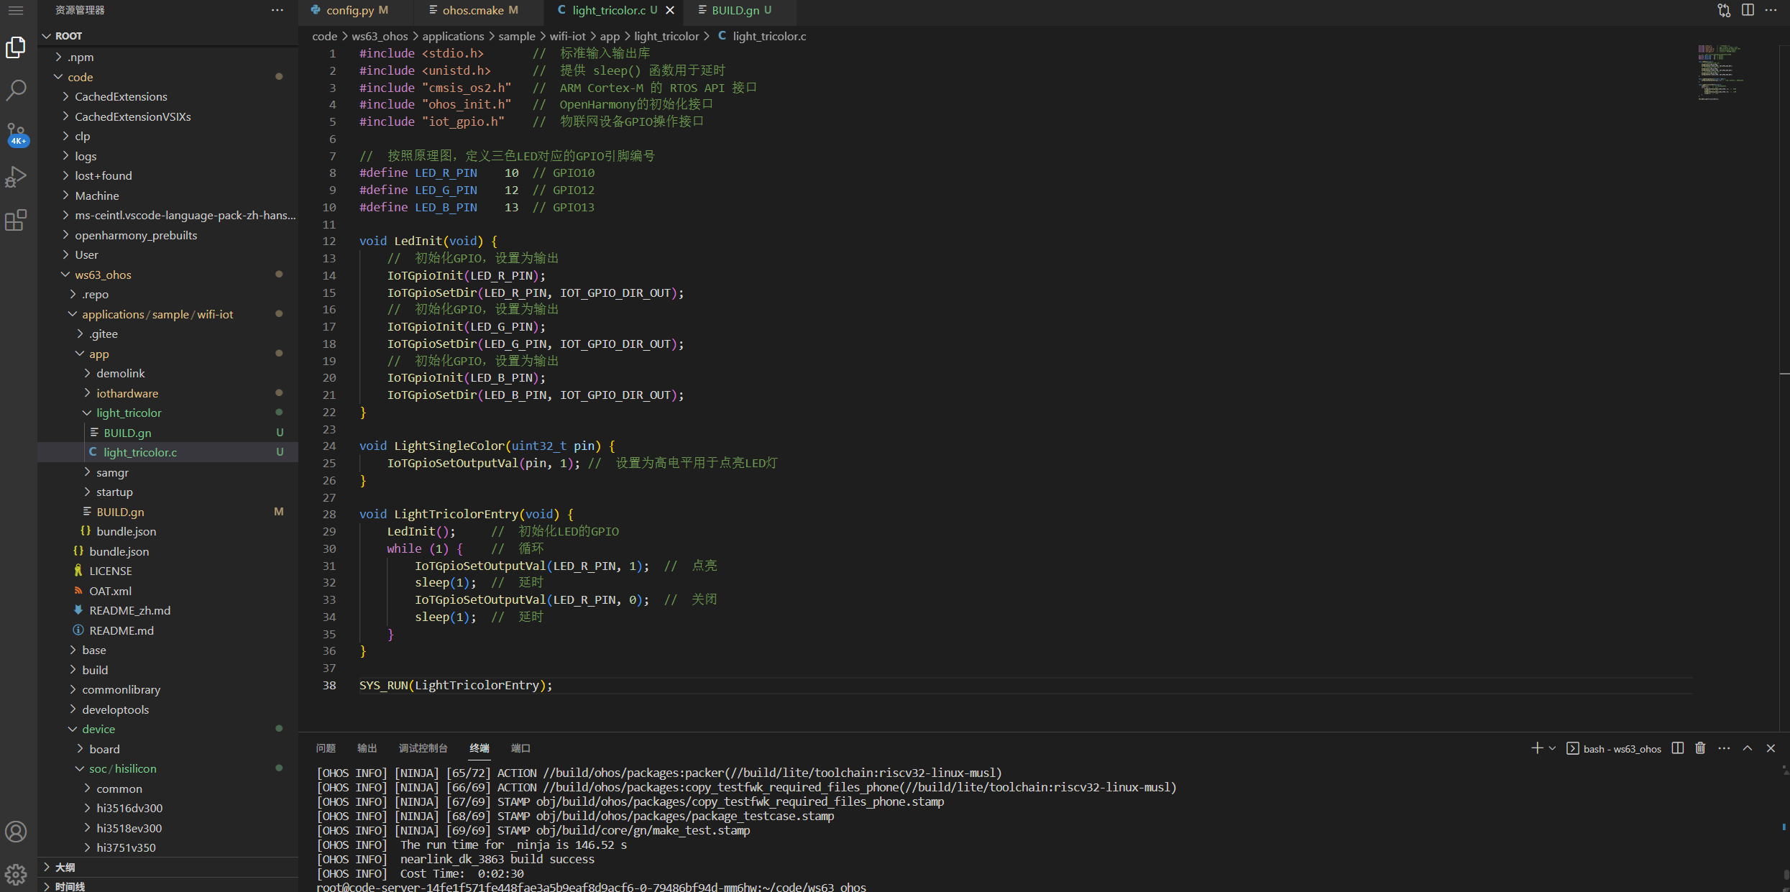
Task: Open the terminal profile dropdown chevron
Action: (x=1551, y=748)
